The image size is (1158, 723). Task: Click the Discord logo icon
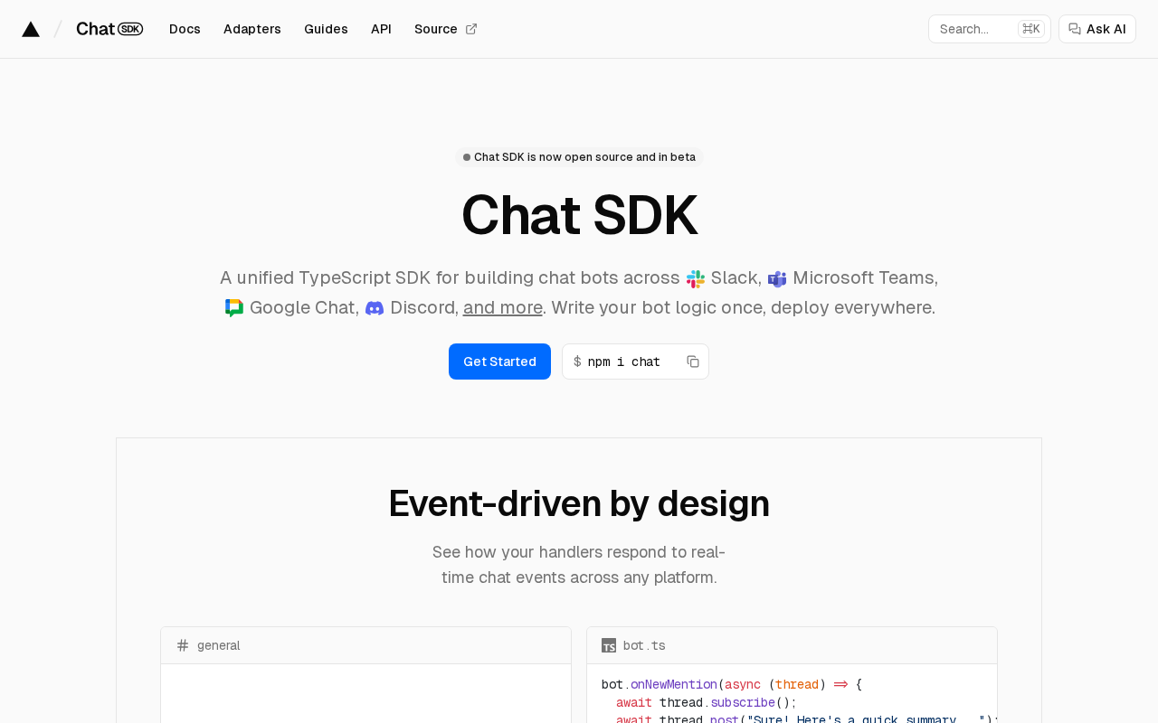[x=375, y=308]
